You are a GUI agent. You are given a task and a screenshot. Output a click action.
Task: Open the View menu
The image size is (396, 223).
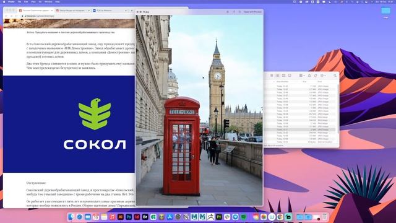coord(33,2)
